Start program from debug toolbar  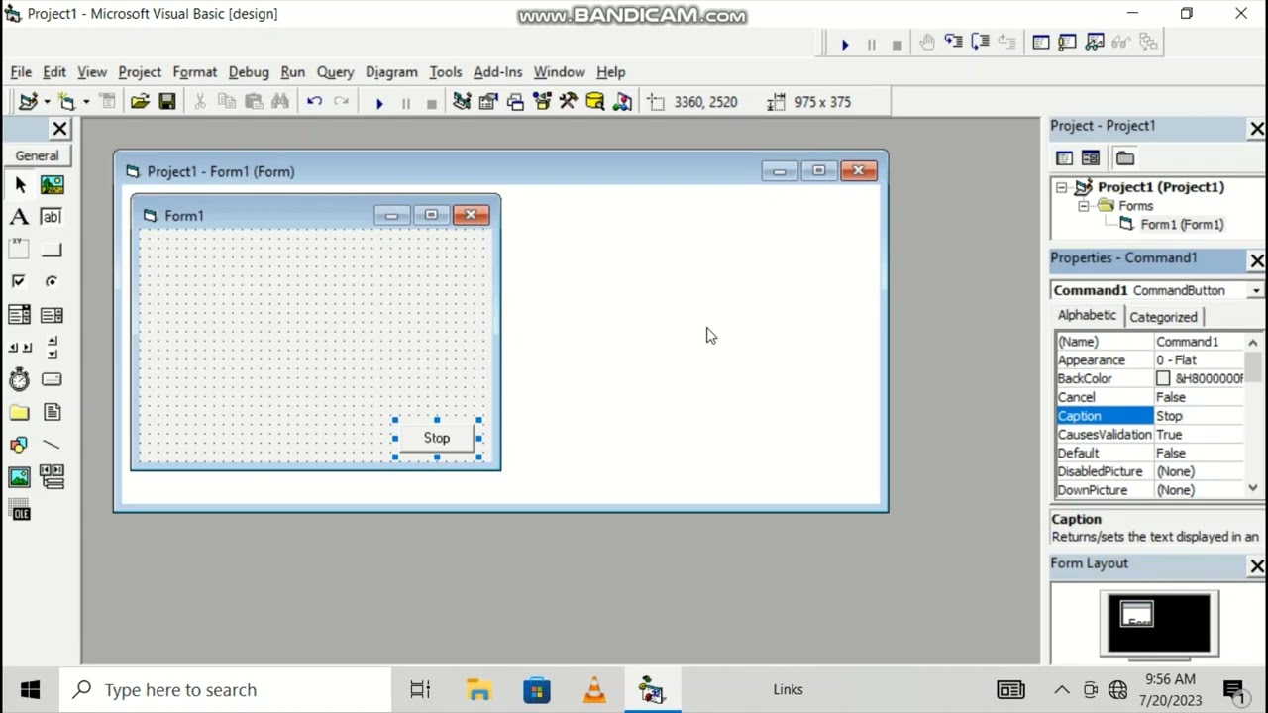pyautogui.click(x=845, y=44)
